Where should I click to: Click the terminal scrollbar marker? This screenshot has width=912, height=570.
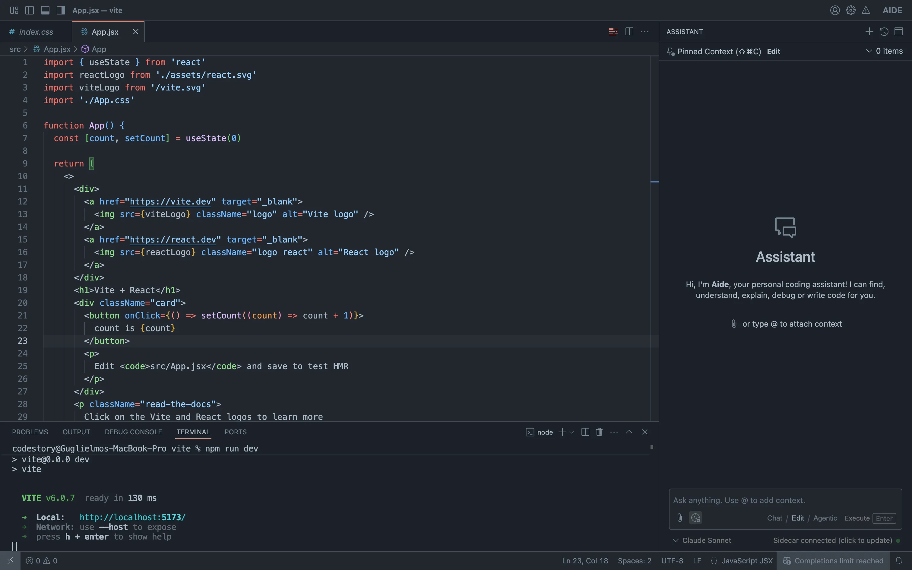pos(652,447)
